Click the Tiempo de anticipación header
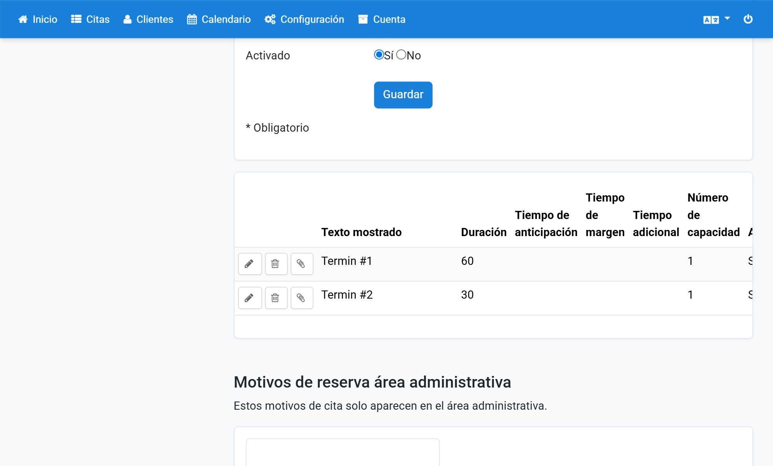 546,224
